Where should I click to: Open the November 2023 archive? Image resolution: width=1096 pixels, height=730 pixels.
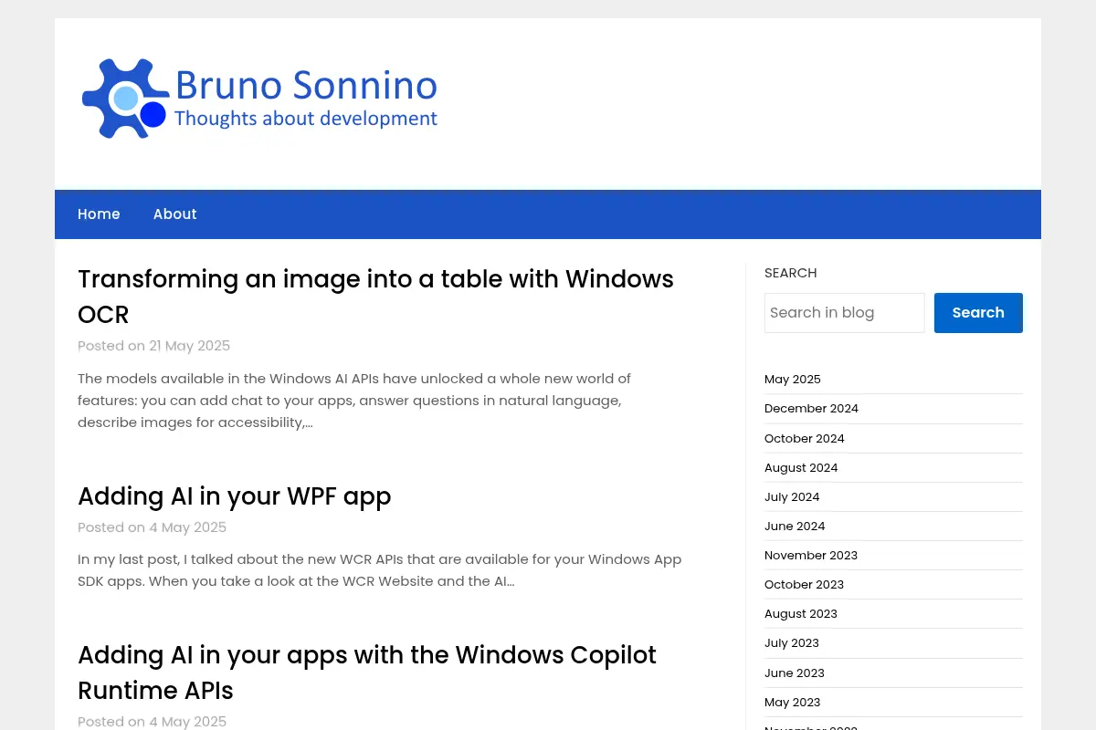811,556
